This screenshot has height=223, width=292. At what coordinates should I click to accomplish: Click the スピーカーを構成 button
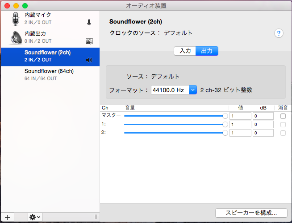(251, 213)
